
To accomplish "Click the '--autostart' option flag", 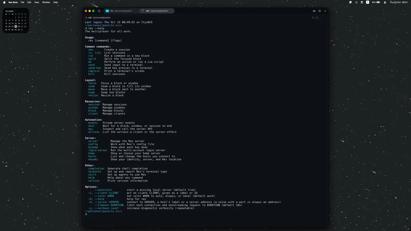I will pyautogui.click(x=104, y=190).
